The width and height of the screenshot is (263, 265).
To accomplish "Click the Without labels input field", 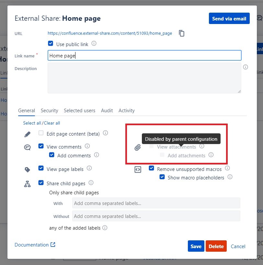I will point(156,216).
